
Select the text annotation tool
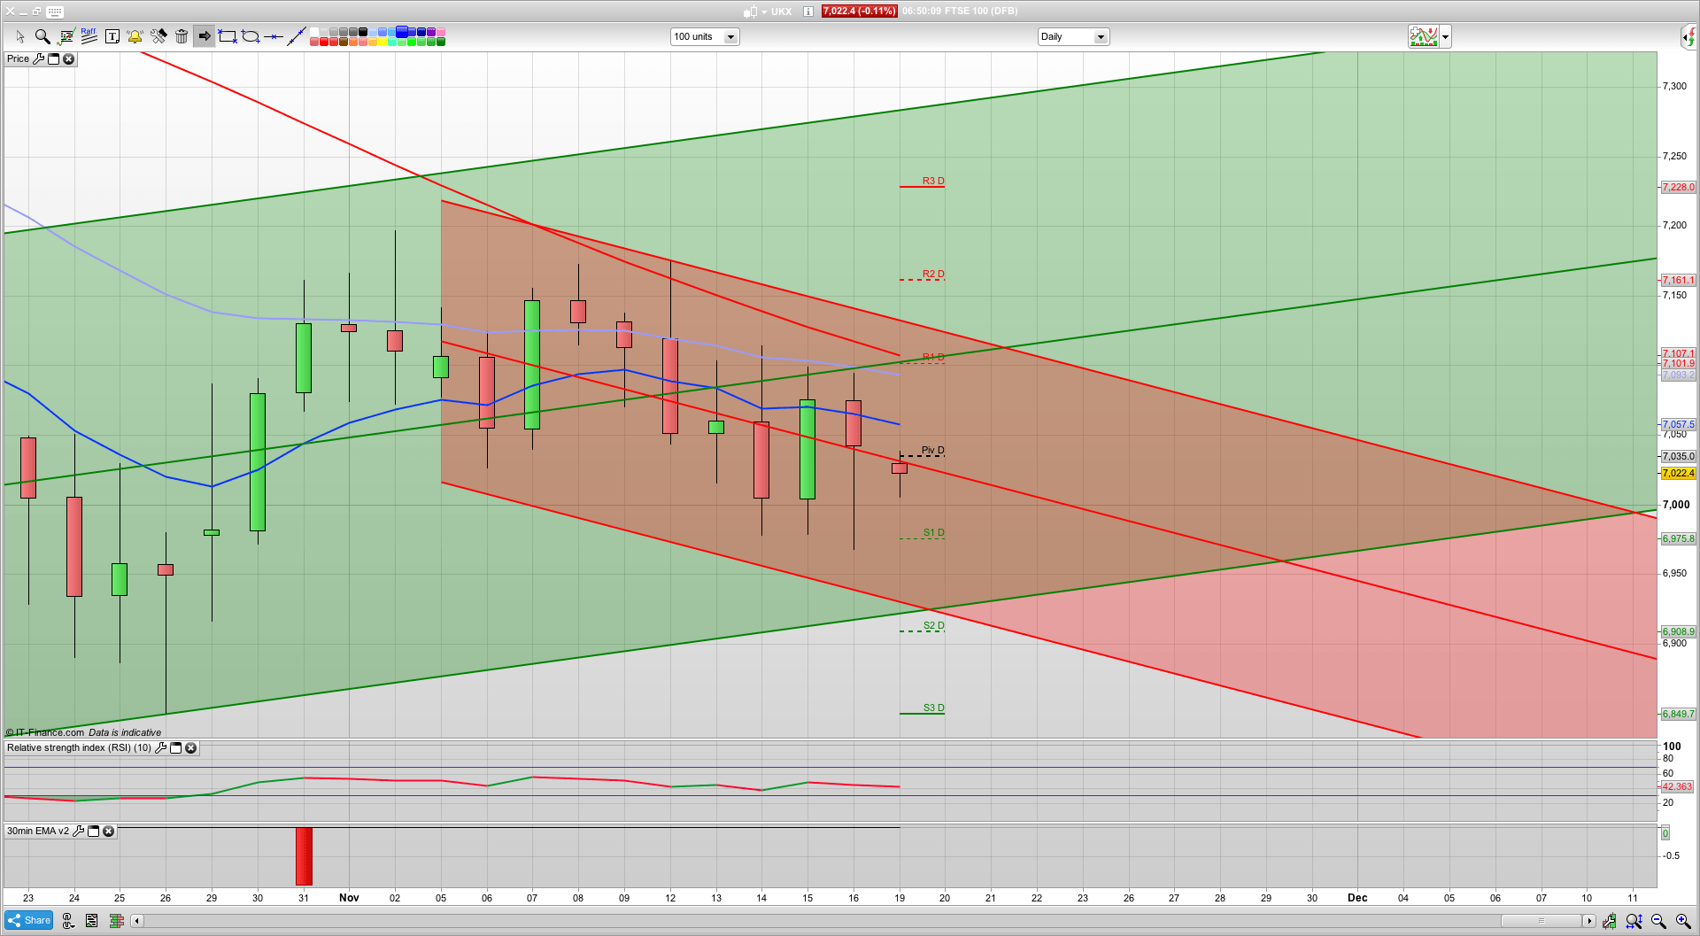coord(112,36)
